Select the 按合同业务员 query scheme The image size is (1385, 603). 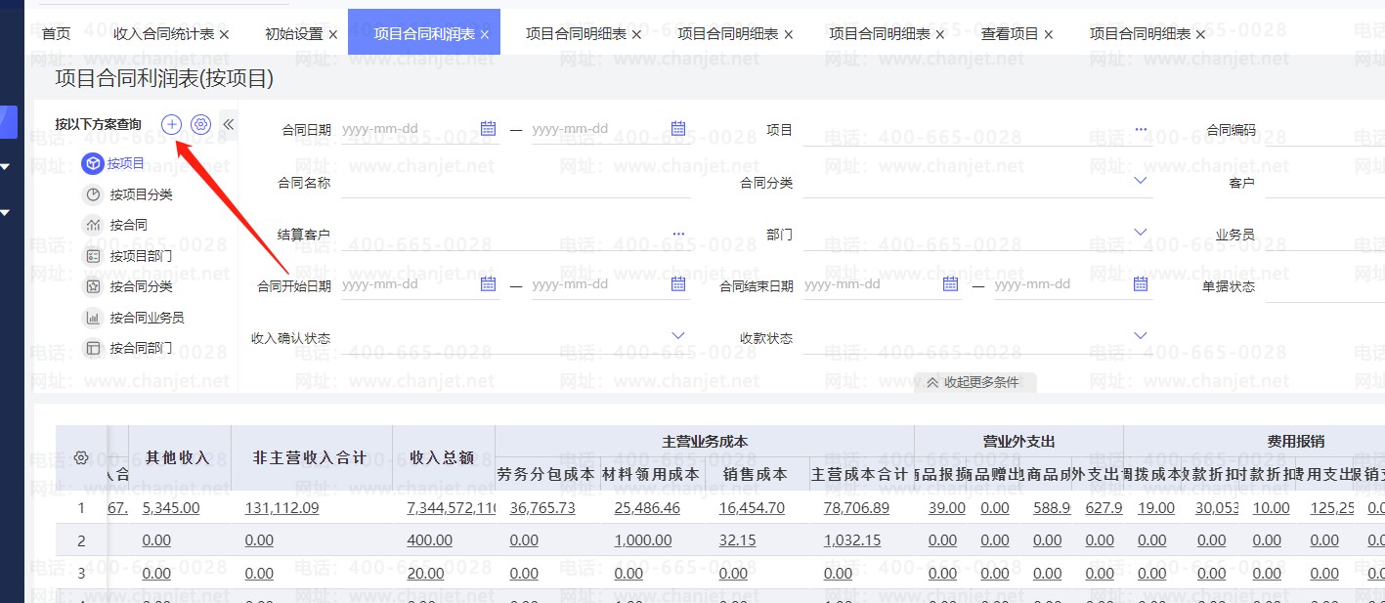pos(147,318)
